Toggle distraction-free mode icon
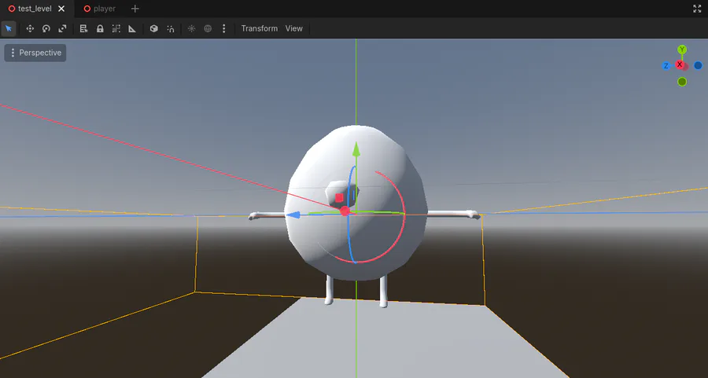Viewport: 708px width, 378px height. 697,9
